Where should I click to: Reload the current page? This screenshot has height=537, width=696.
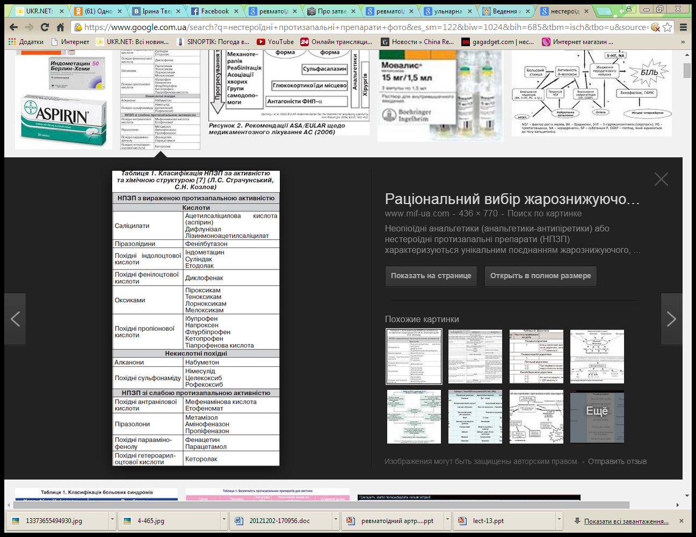point(45,27)
